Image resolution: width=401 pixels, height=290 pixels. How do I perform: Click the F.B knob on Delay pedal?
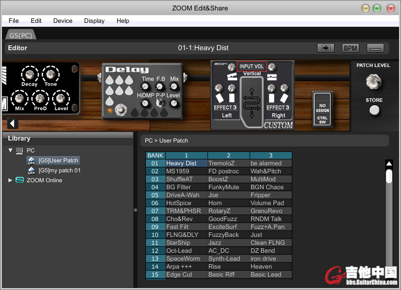(160, 86)
